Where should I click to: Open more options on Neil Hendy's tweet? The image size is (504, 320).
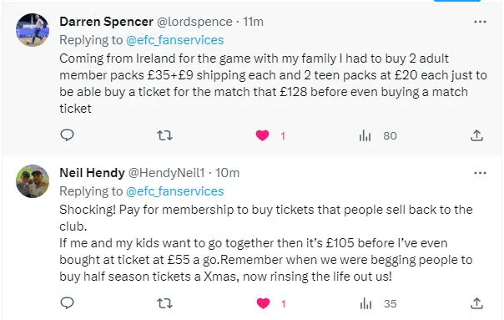point(480,173)
